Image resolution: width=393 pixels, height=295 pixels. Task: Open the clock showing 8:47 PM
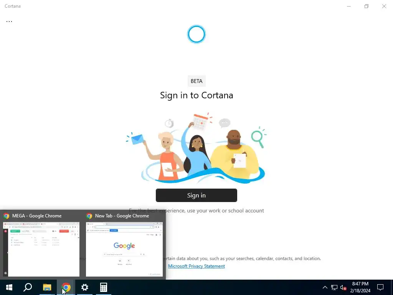pos(360,287)
